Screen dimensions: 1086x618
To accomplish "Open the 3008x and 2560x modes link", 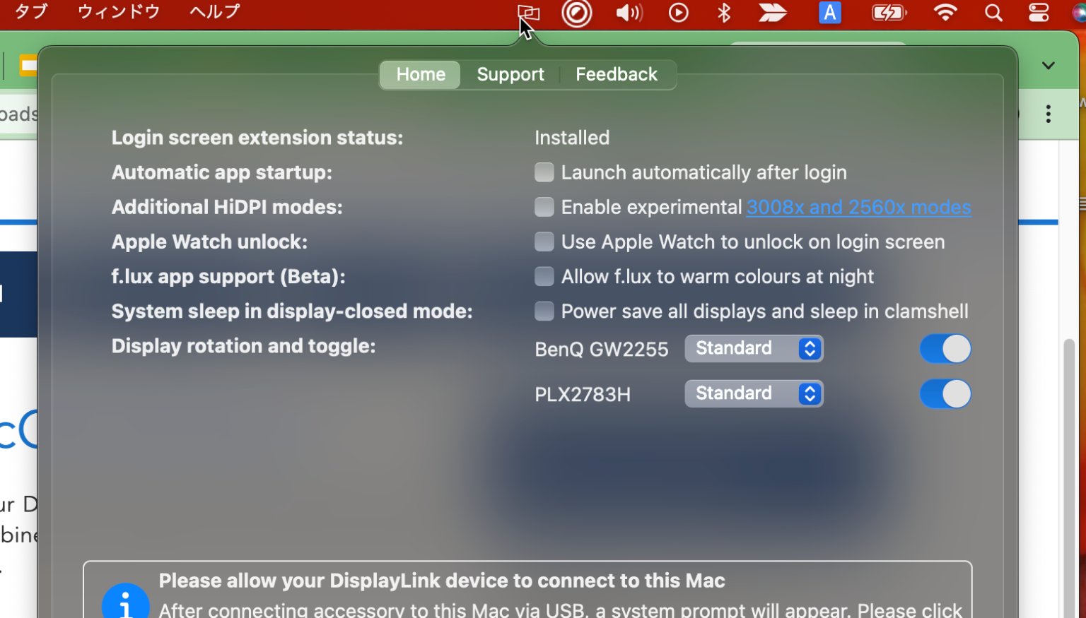I will tap(858, 207).
